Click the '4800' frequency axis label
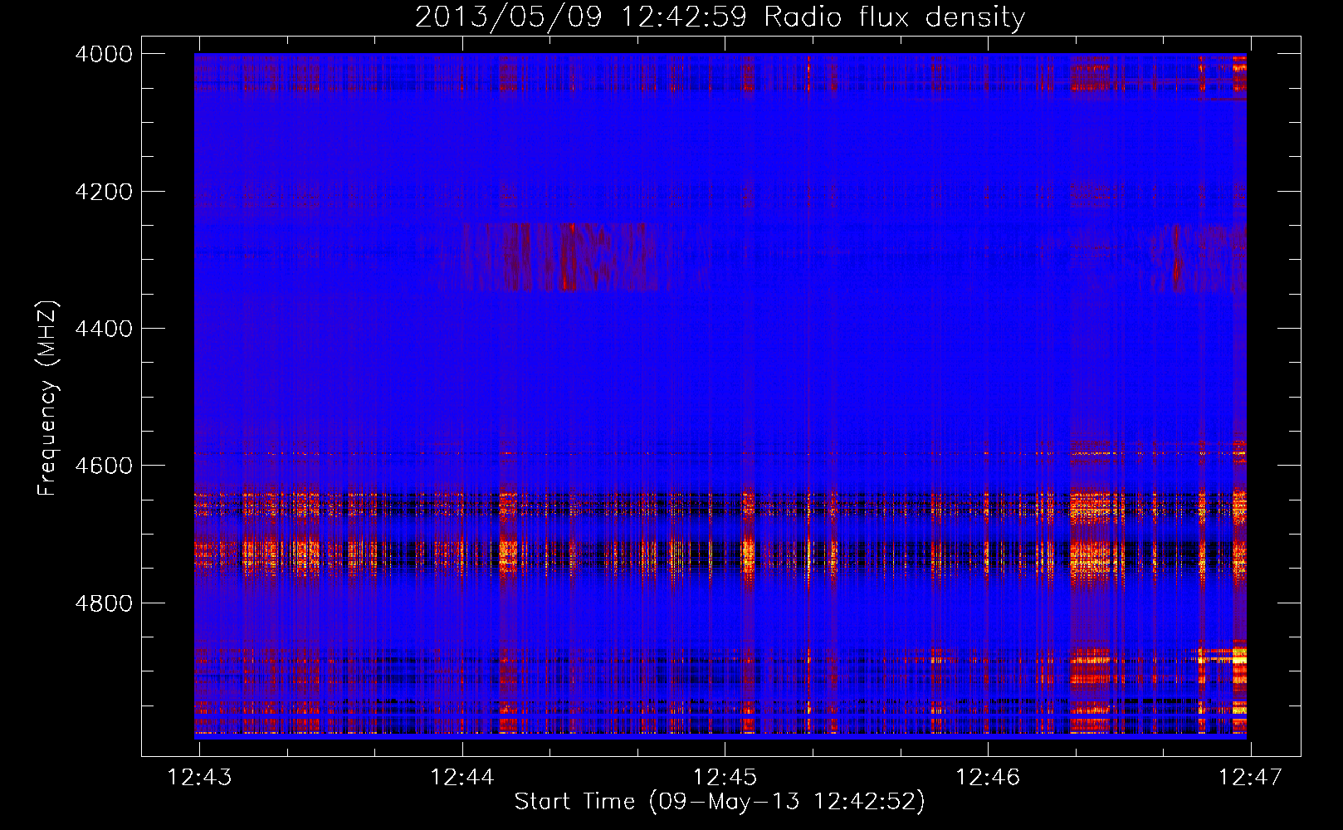This screenshot has width=1343, height=830. click(104, 603)
